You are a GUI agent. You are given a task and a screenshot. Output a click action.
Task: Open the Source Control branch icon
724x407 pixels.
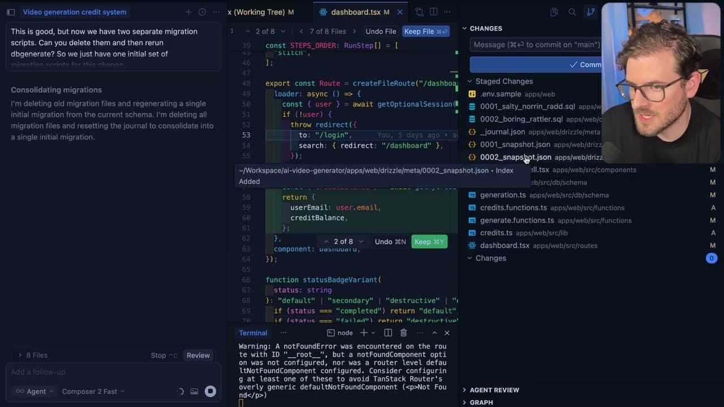click(591, 12)
